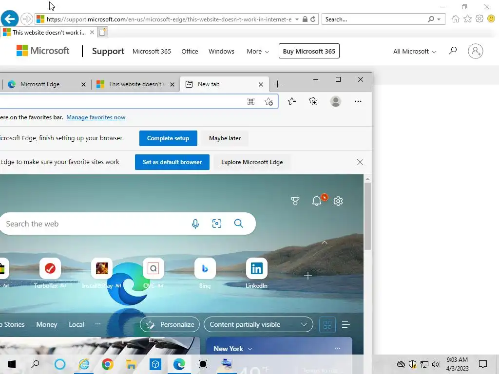Switch to Edge 'This website doesn't' tab

(x=135, y=84)
